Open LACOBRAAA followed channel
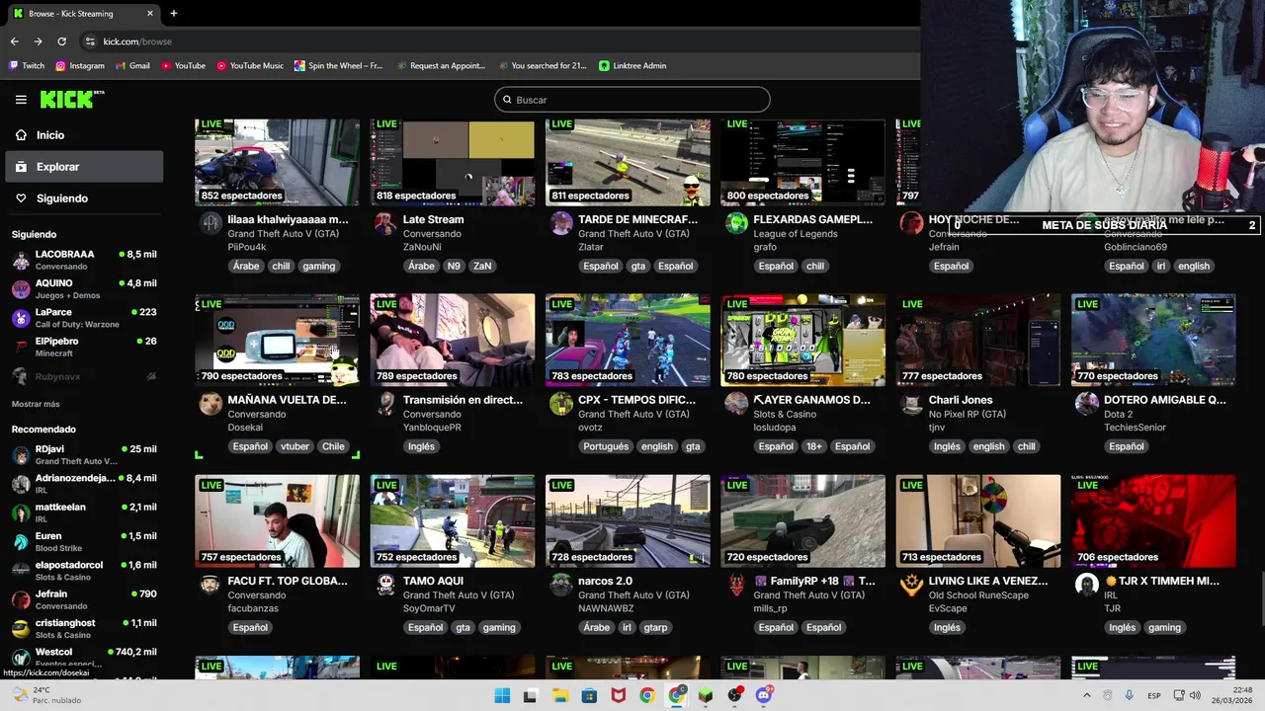 coord(84,260)
